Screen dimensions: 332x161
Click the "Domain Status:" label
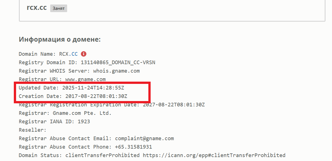pyautogui.click(x=40, y=155)
